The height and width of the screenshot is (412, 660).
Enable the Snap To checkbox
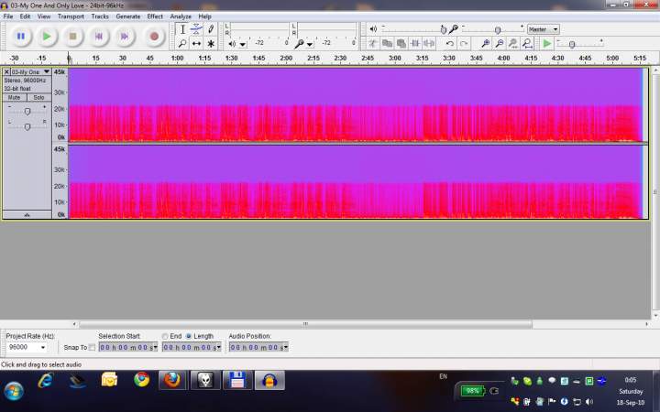pos(92,347)
